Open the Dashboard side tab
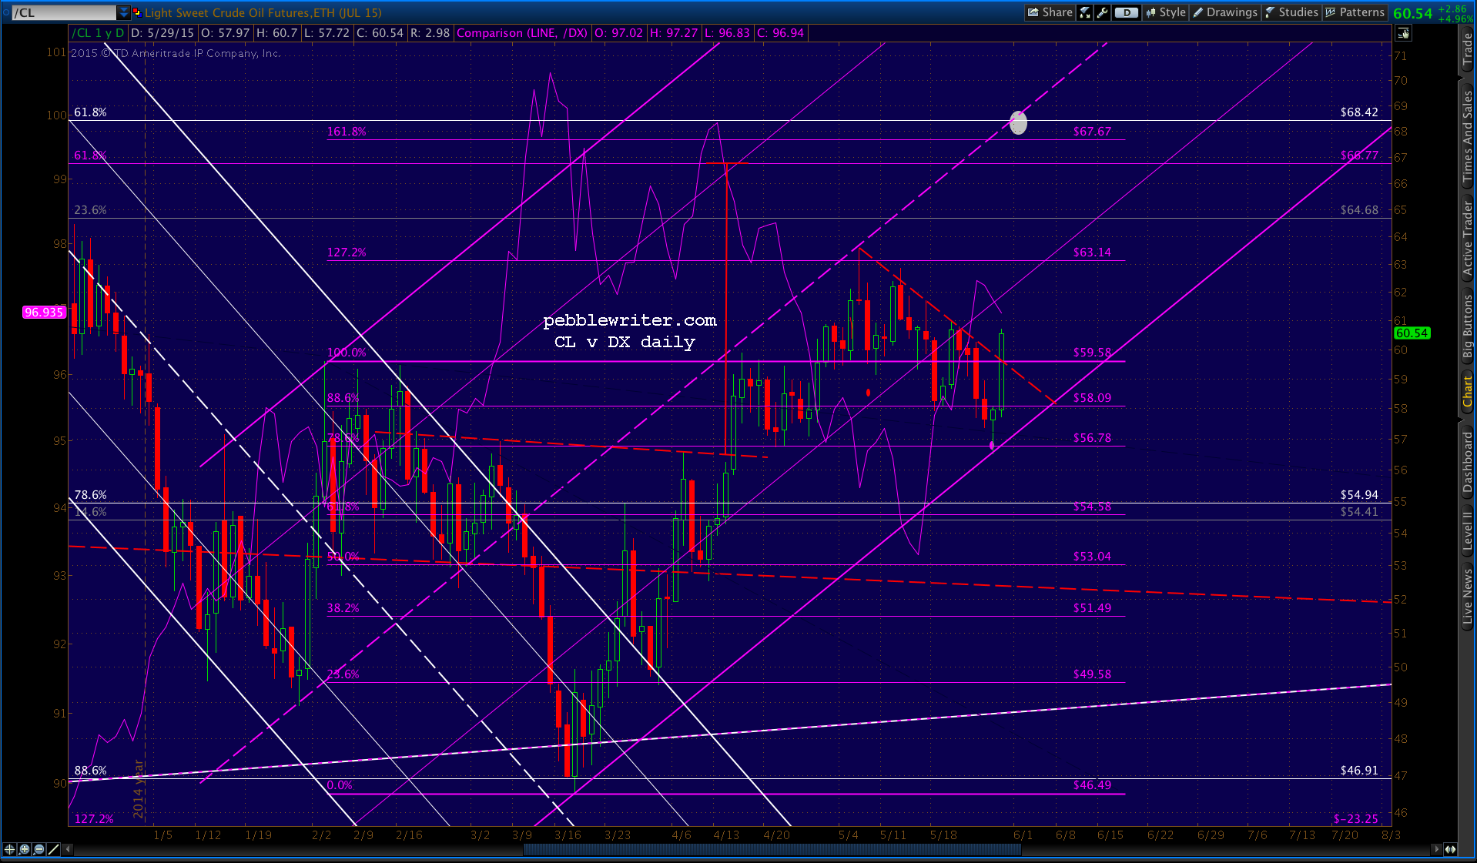1477x863 pixels. 1468,462
